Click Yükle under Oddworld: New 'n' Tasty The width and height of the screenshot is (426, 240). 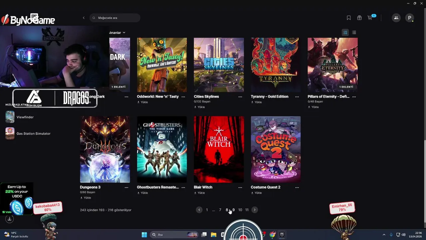click(x=142, y=102)
